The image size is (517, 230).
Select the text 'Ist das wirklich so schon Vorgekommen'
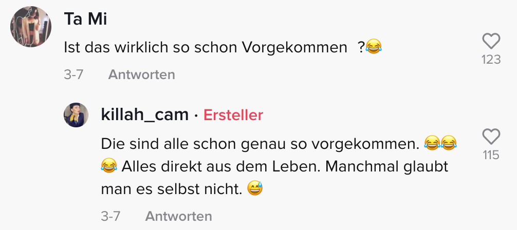click(x=206, y=48)
